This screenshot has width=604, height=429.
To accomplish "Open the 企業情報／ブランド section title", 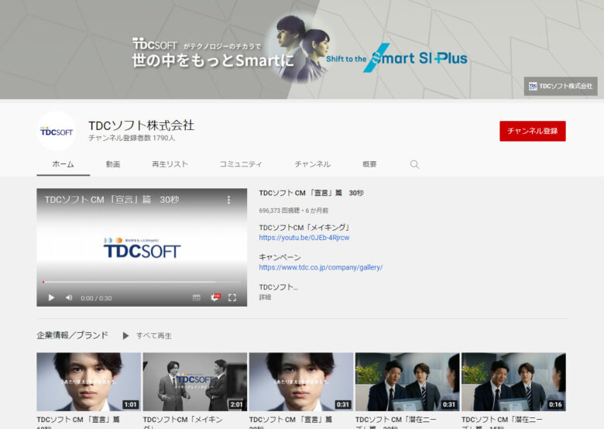I will [x=73, y=335].
